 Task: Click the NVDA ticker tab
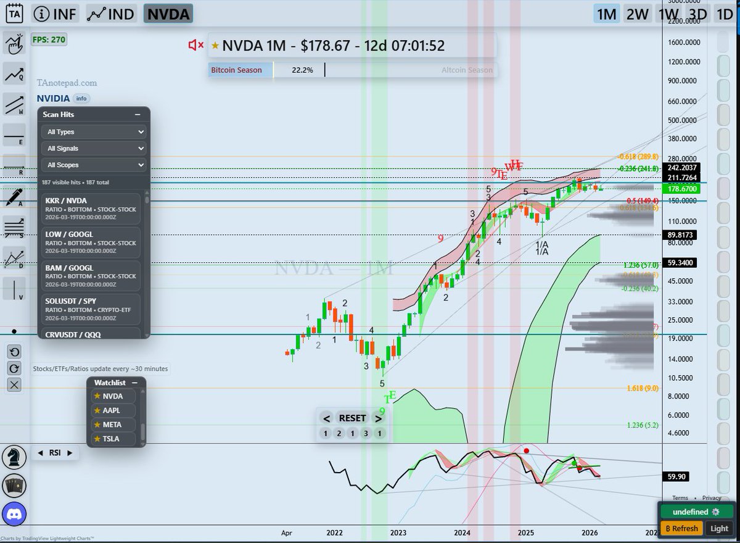tap(168, 14)
